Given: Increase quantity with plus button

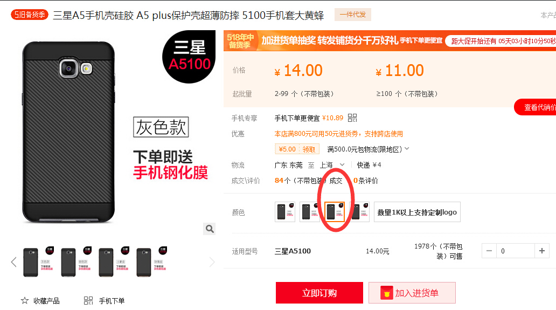Looking at the screenshot, I should (542, 251).
